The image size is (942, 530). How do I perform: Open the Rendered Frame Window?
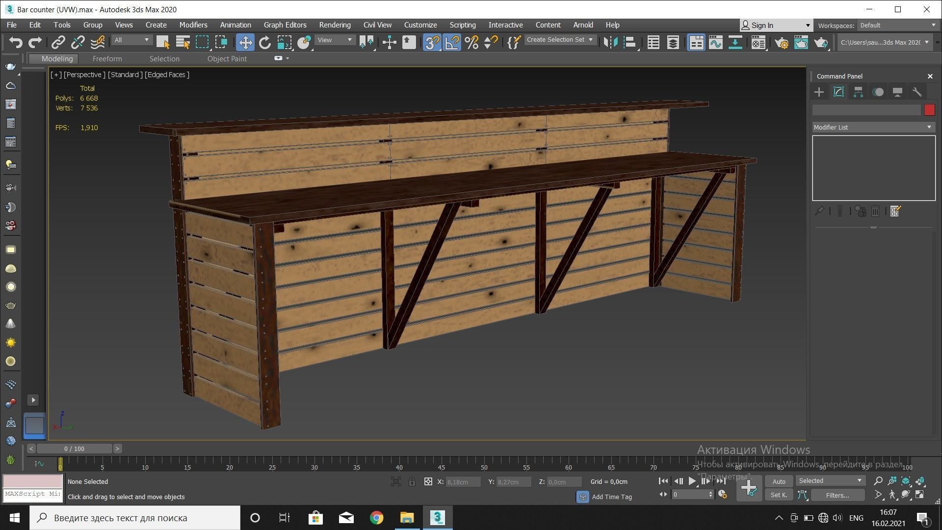pyautogui.click(x=801, y=43)
